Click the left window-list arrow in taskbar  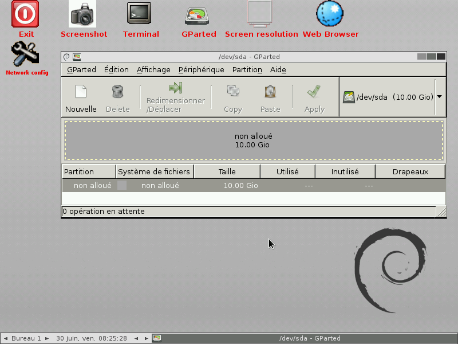pos(136,338)
